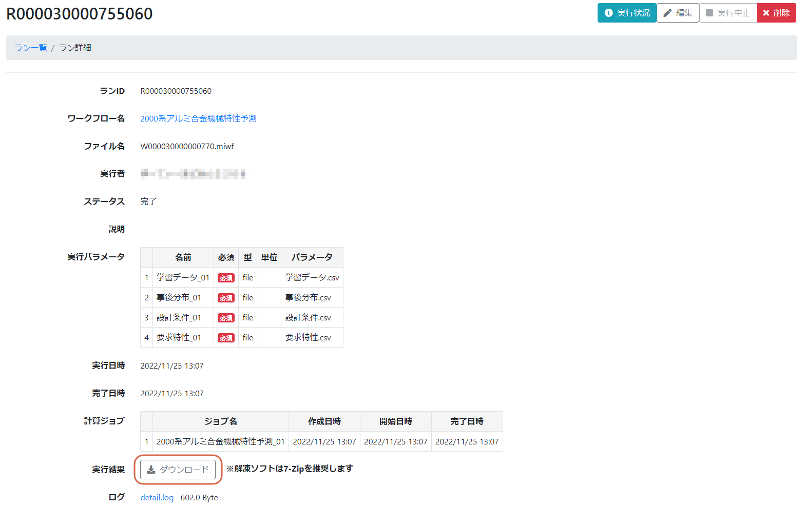Click the 実行中止 stop execution button

tap(728, 13)
